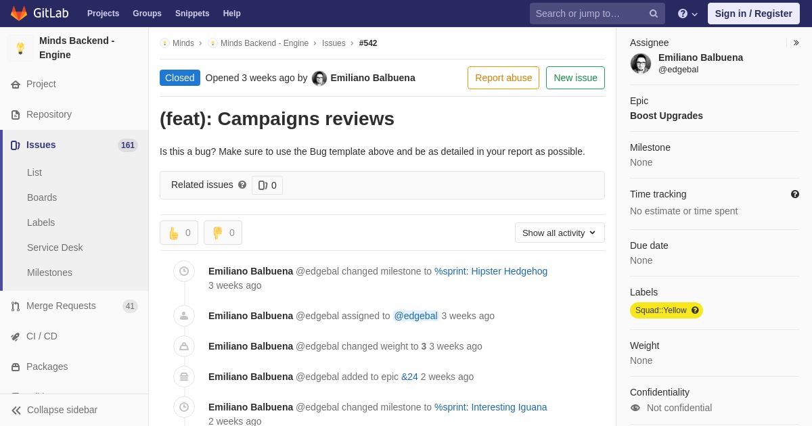Click the epic icon in activity
812x426 pixels.
[x=184, y=377]
